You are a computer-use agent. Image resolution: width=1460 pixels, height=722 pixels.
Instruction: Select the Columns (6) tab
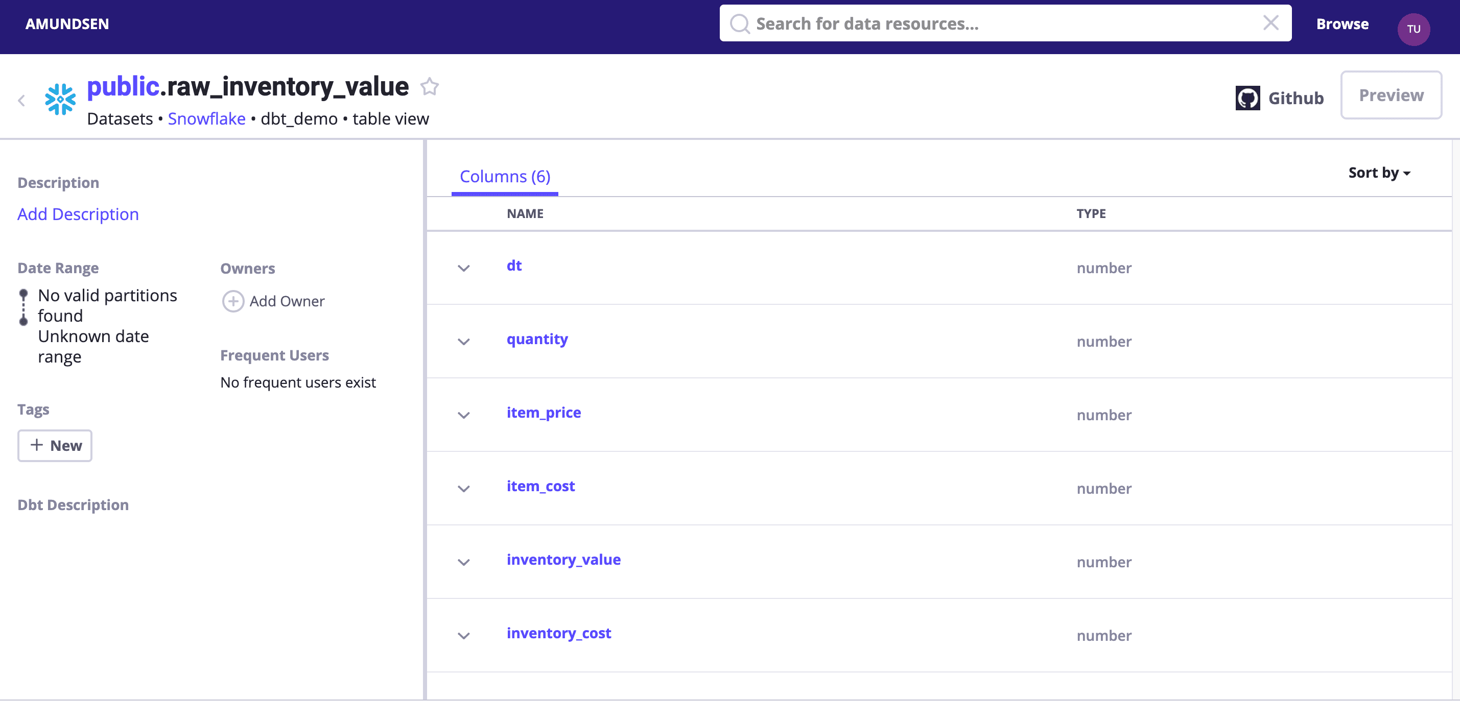tap(504, 177)
